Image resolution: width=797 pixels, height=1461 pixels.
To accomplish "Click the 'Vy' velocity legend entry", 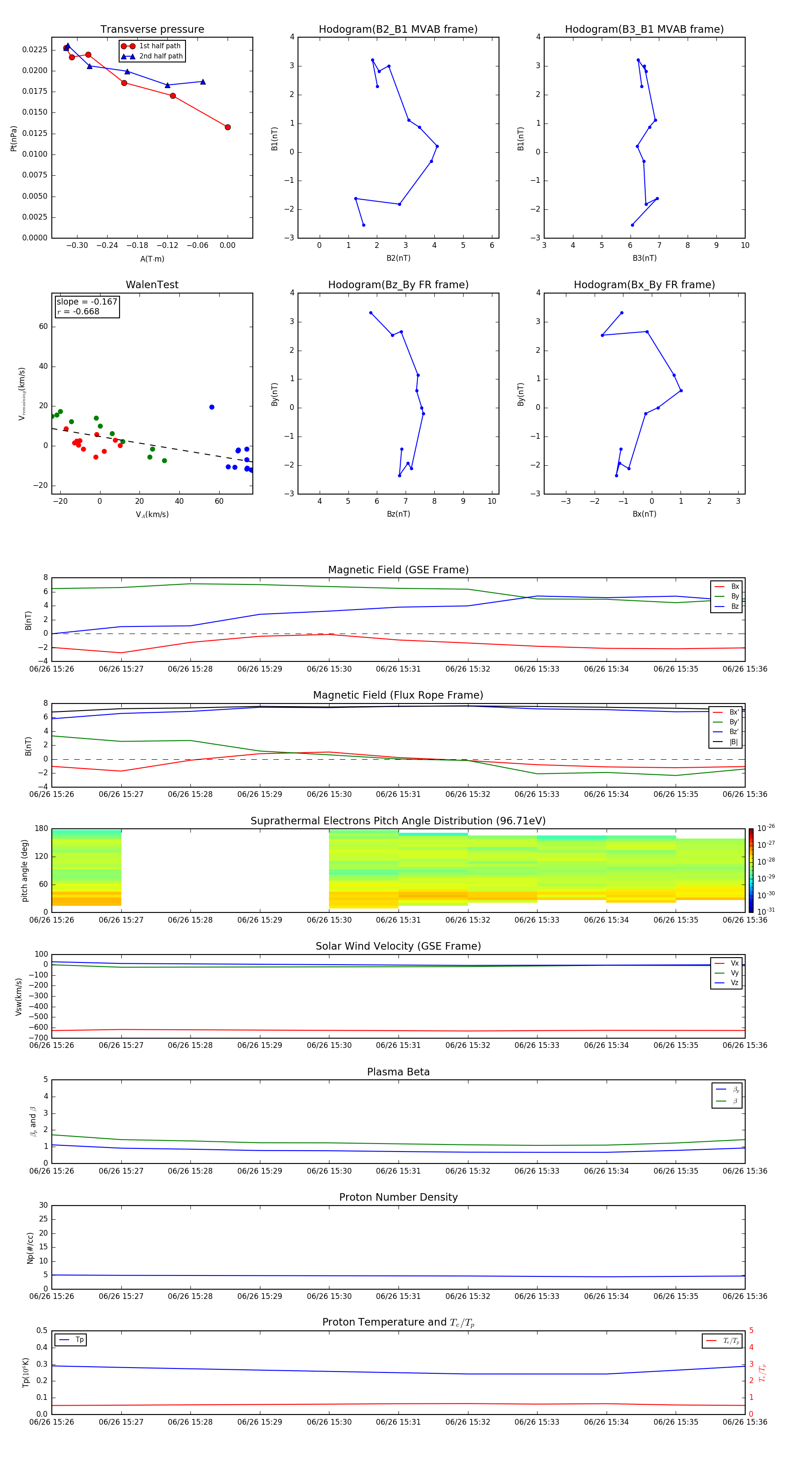I will (x=727, y=973).
